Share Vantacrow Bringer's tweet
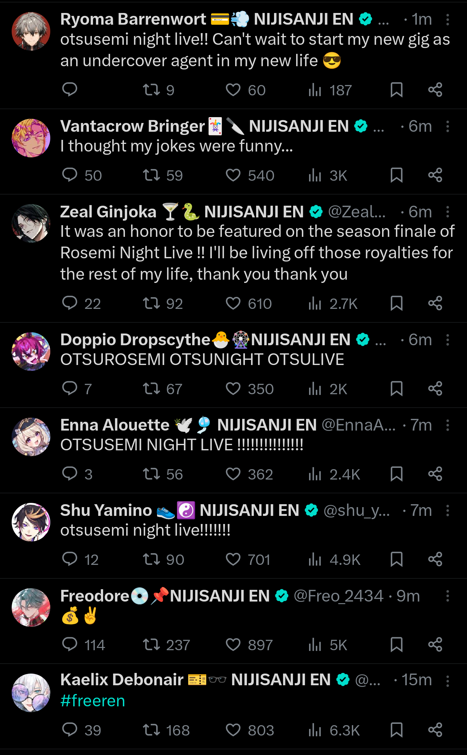Image resolution: width=467 pixels, height=755 pixels. click(435, 175)
